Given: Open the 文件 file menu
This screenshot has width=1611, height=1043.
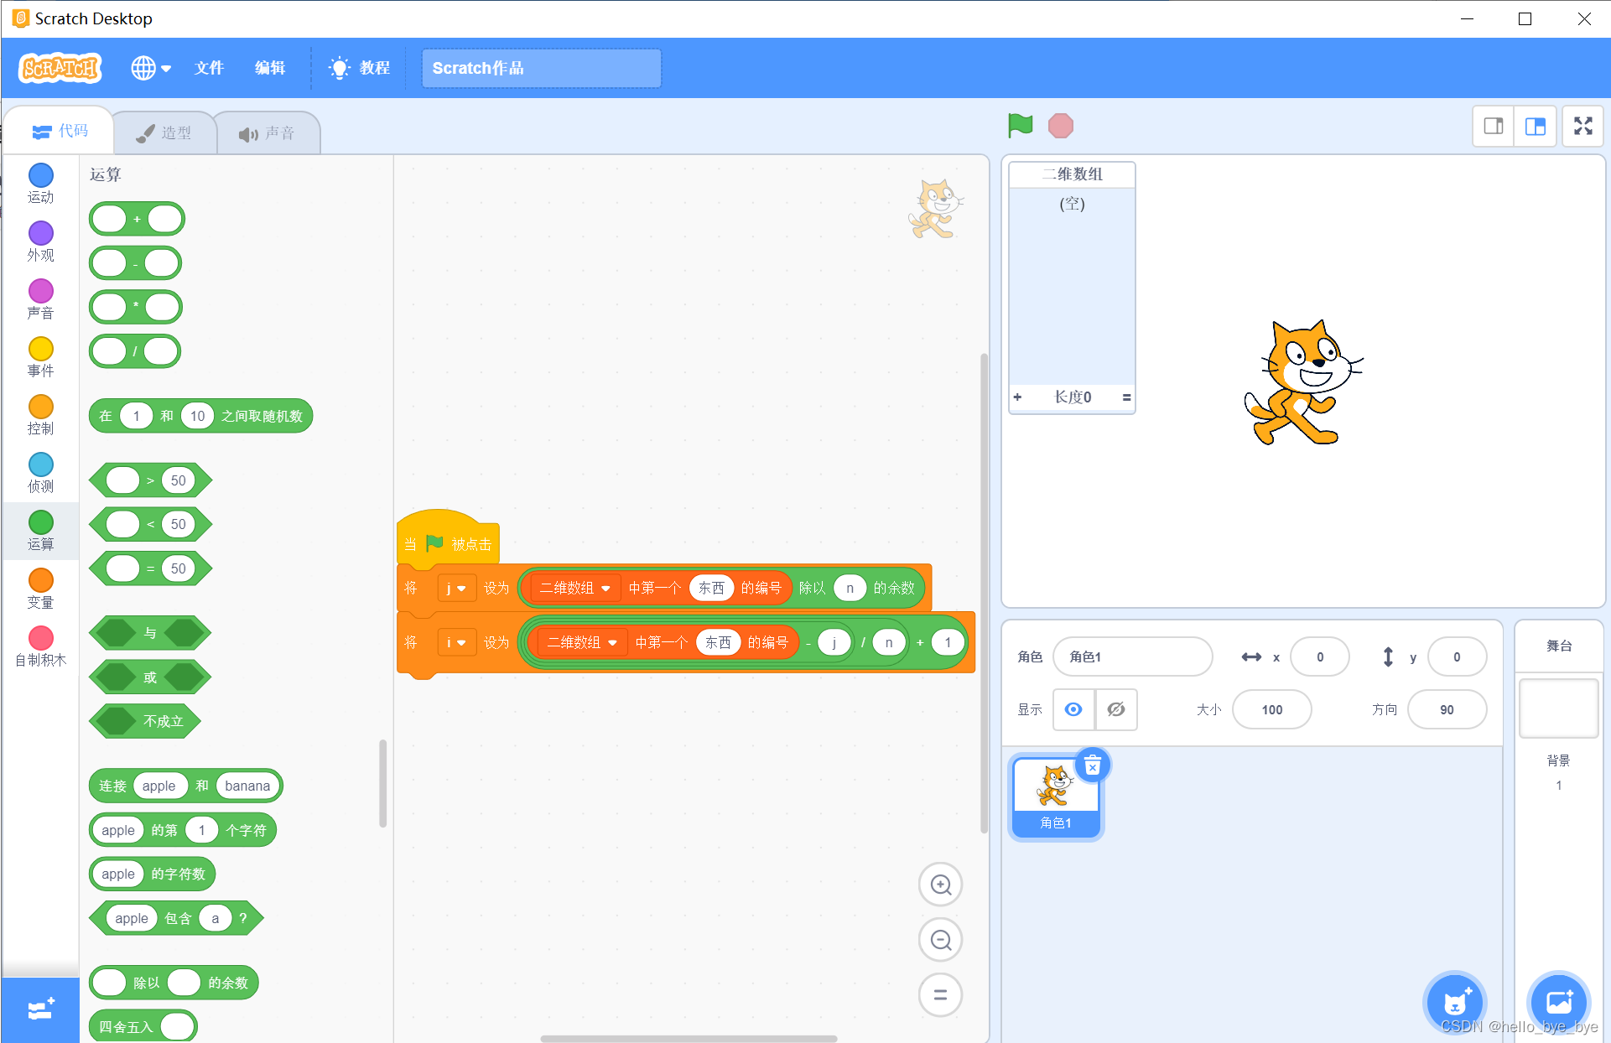Looking at the screenshot, I should tap(209, 68).
